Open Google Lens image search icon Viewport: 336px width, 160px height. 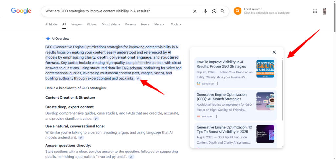click(x=214, y=11)
